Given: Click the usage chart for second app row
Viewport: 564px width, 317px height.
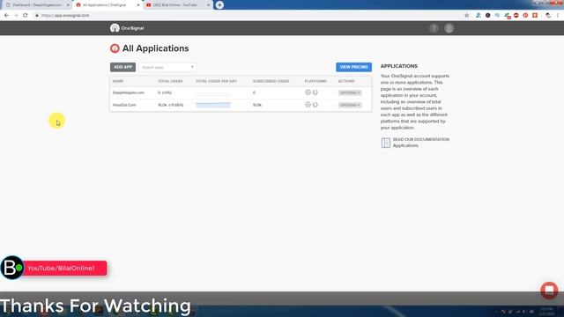Looking at the screenshot, I should [213, 105].
